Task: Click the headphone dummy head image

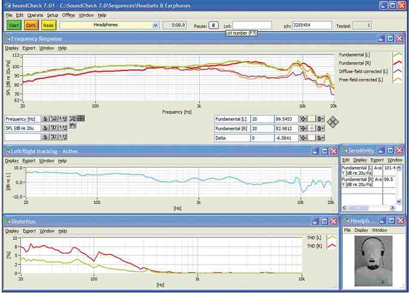Action: tap(373, 261)
